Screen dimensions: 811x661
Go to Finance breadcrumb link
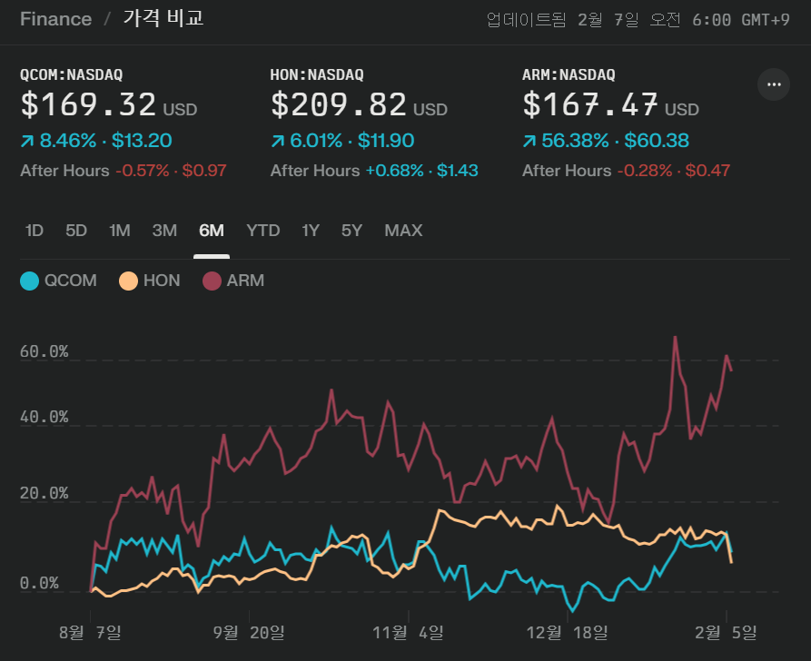[56, 19]
